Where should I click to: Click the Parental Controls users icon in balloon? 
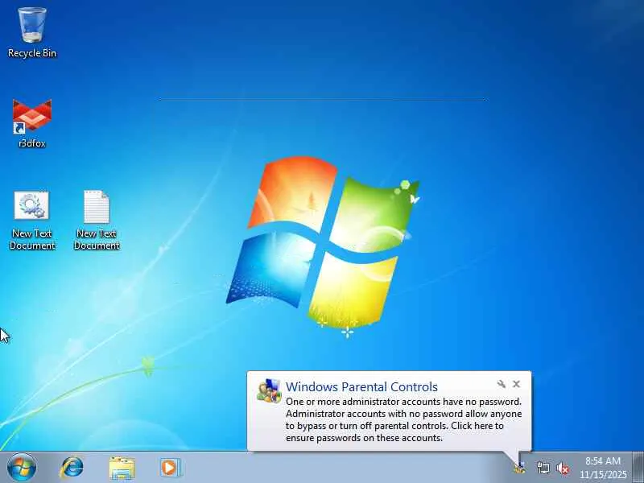click(x=269, y=391)
